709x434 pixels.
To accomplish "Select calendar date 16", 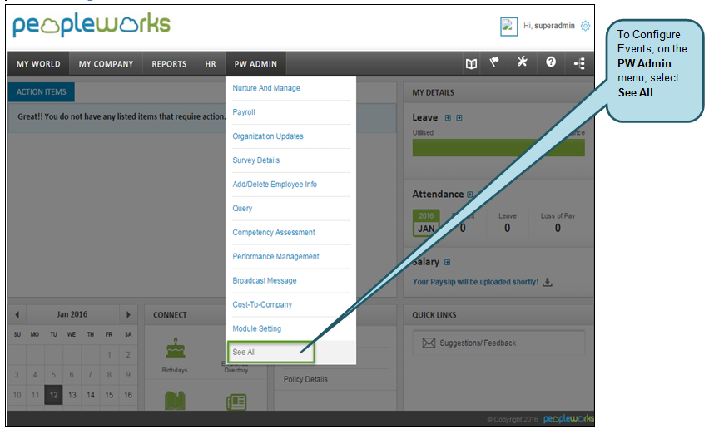I will [128, 395].
